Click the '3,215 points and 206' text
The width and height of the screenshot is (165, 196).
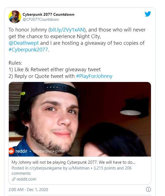pyautogui.click(x=112, y=168)
